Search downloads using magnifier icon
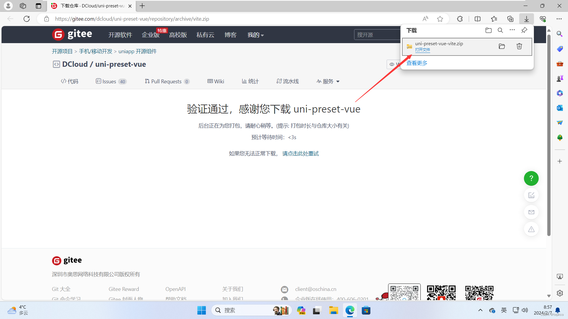Viewport: 568px width, 319px height. [500, 30]
